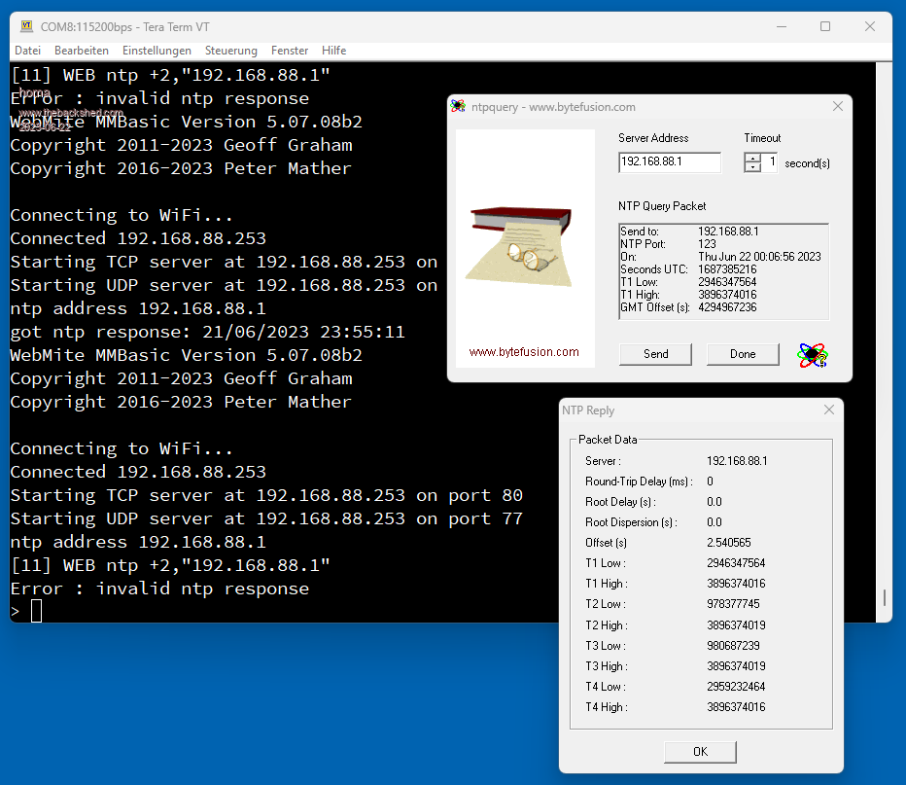Open the Bearbeiten menu
The width and height of the screenshot is (906, 785).
tap(82, 51)
